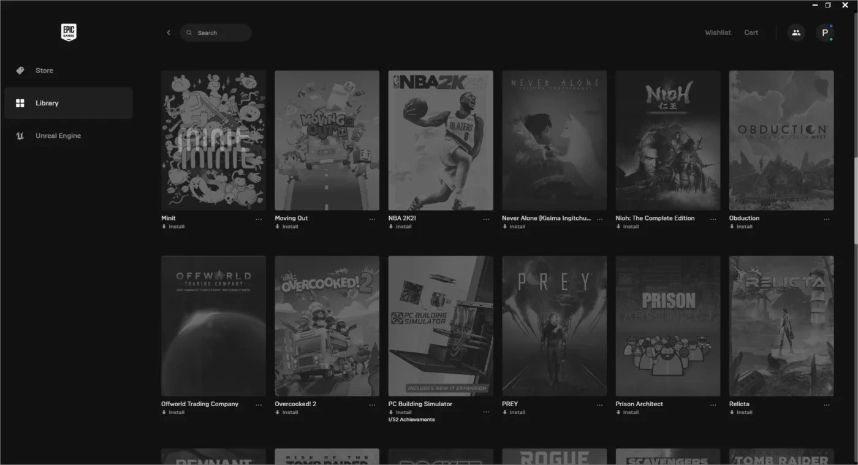Install PC Building Simulator

(x=400, y=412)
